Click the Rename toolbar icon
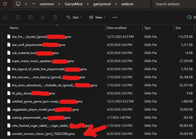The image size is (196, 139). tap(30, 17)
